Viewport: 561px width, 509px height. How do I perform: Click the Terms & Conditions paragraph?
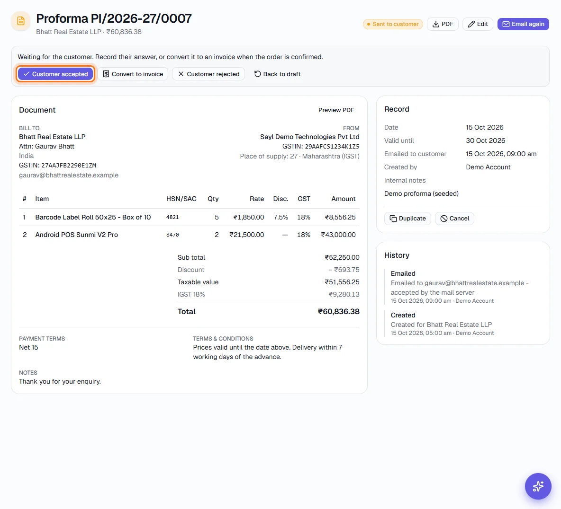(x=268, y=352)
